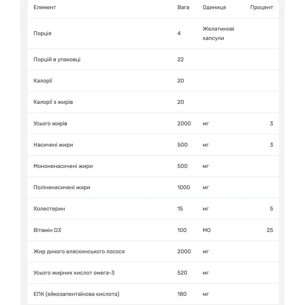Click the Вага column header

183,7
